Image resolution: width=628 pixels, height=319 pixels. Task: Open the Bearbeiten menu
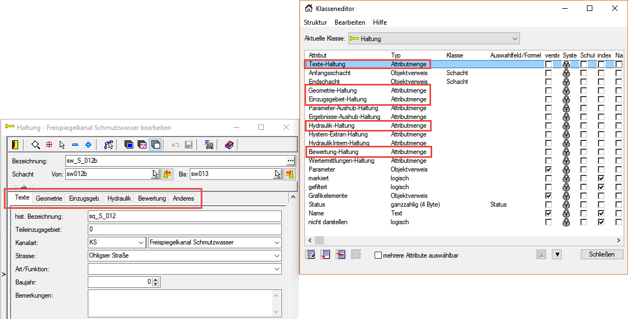pyautogui.click(x=349, y=22)
